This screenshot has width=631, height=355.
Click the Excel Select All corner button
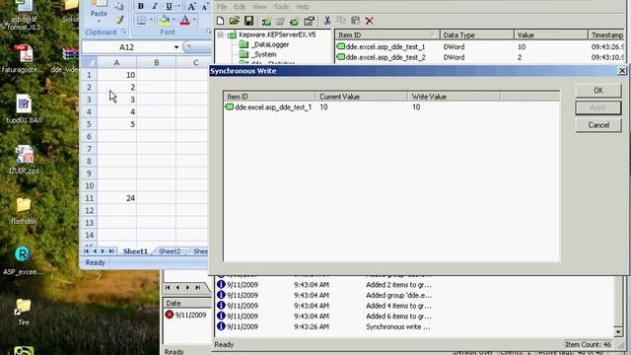click(89, 62)
